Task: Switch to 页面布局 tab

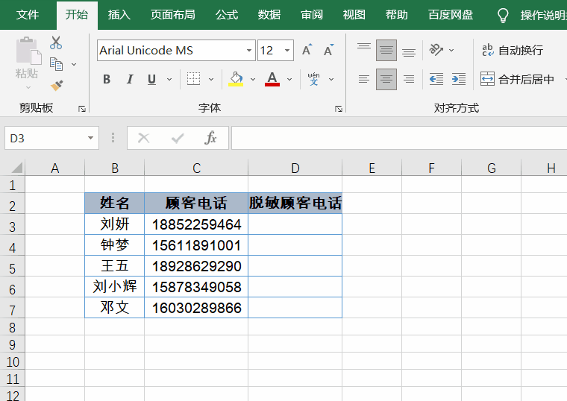Action: (173, 15)
